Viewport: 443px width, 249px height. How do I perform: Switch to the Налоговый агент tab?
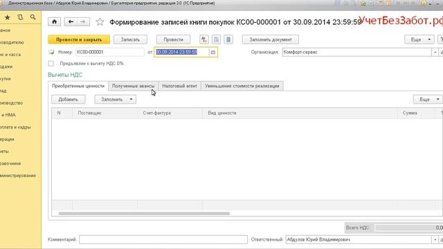[x=180, y=86]
